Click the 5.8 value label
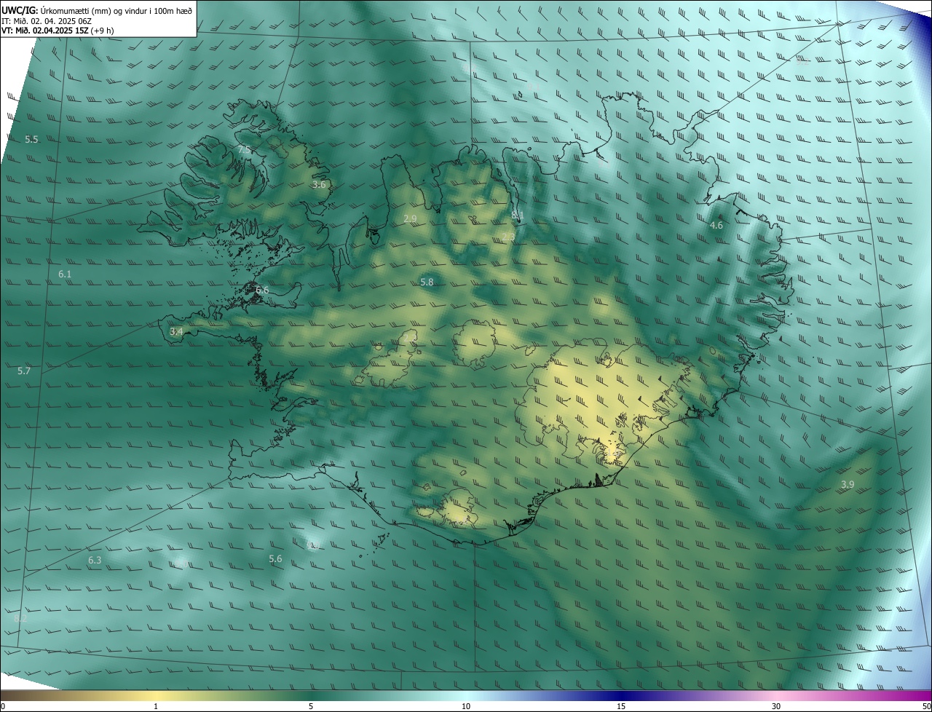 point(427,282)
